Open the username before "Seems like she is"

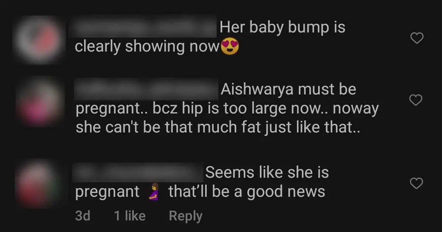(x=138, y=172)
